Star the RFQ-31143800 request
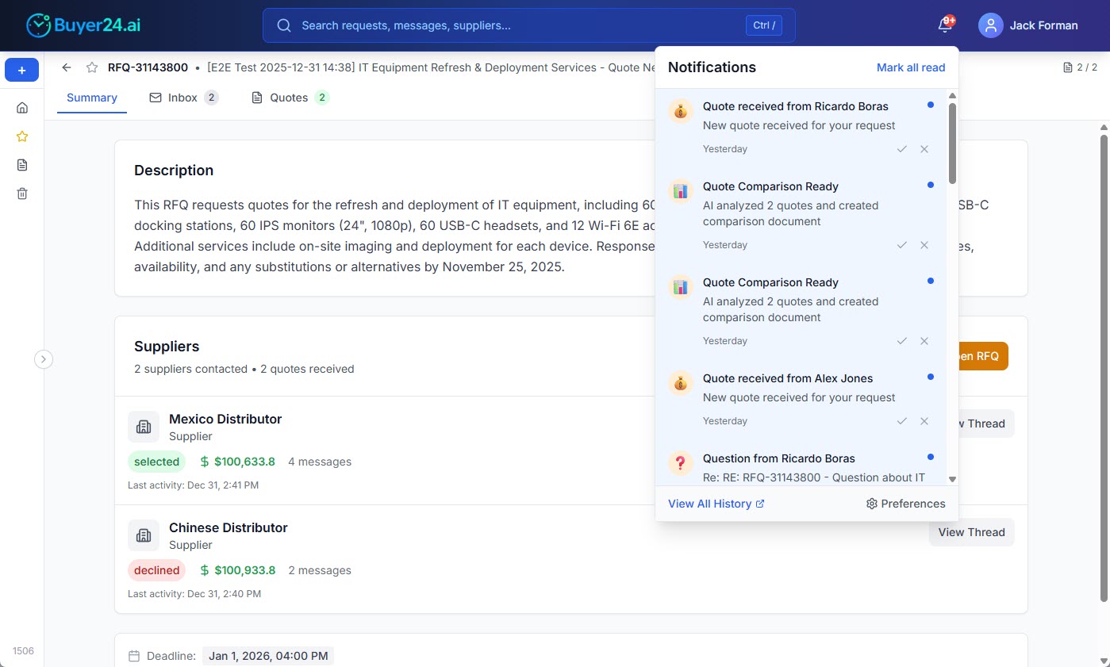1110x667 pixels. click(92, 67)
